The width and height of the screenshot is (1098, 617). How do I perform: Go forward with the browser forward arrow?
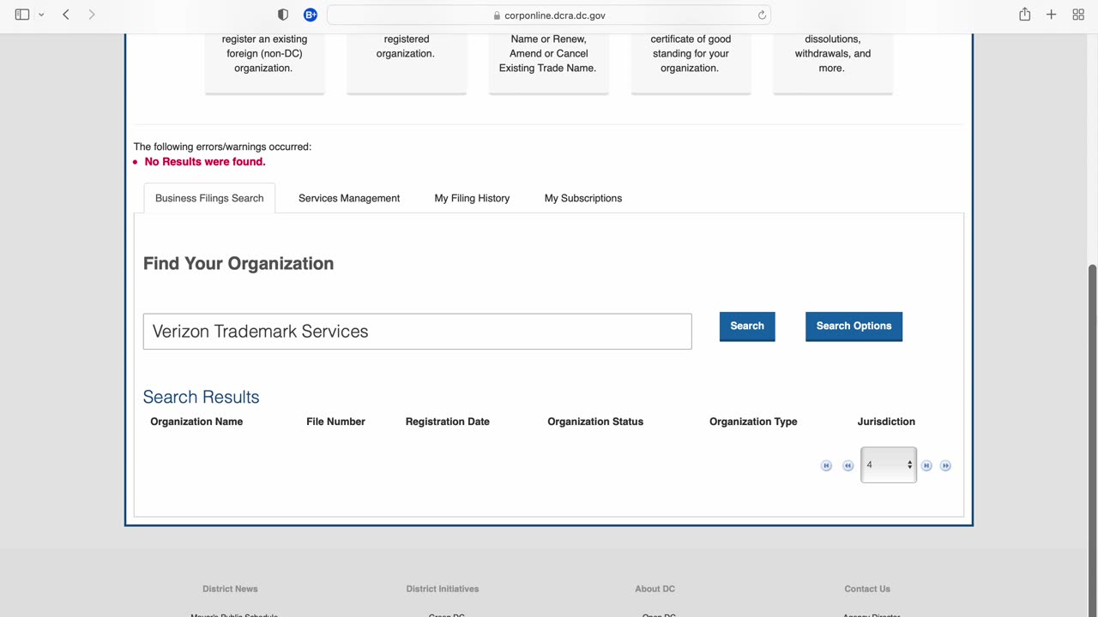[x=92, y=15]
